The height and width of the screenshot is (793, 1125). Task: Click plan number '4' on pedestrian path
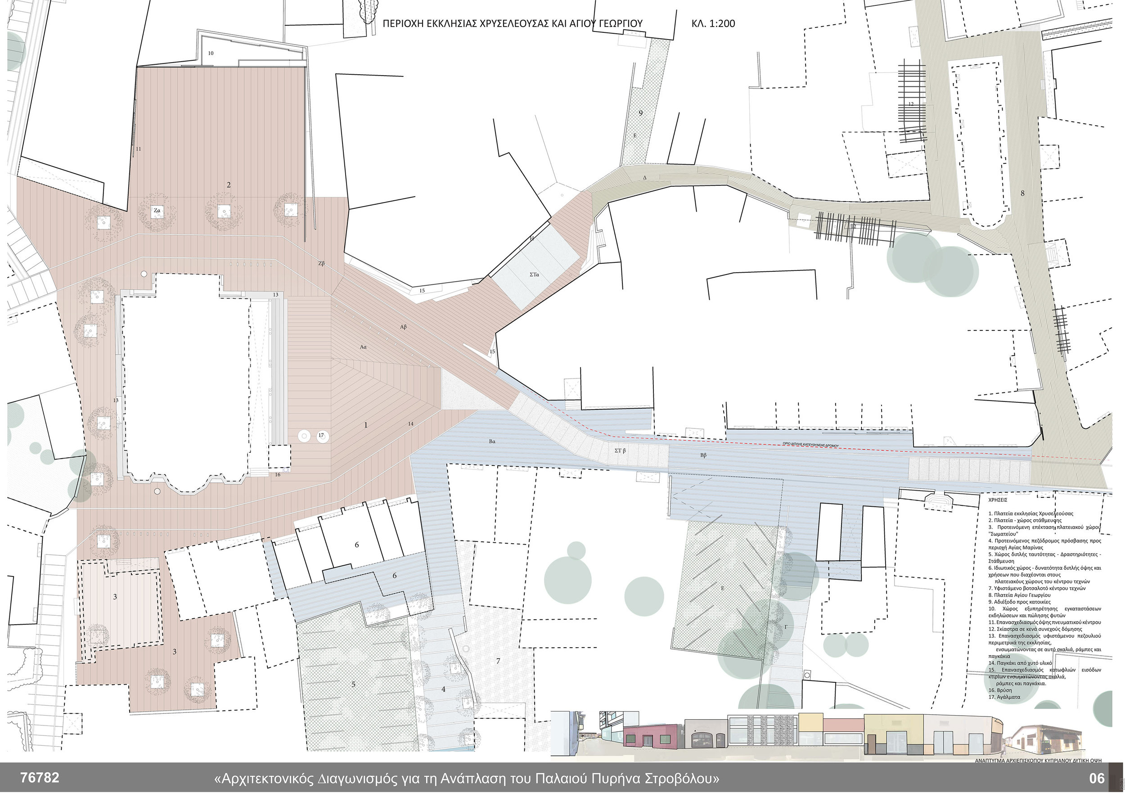click(x=443, y=689)
